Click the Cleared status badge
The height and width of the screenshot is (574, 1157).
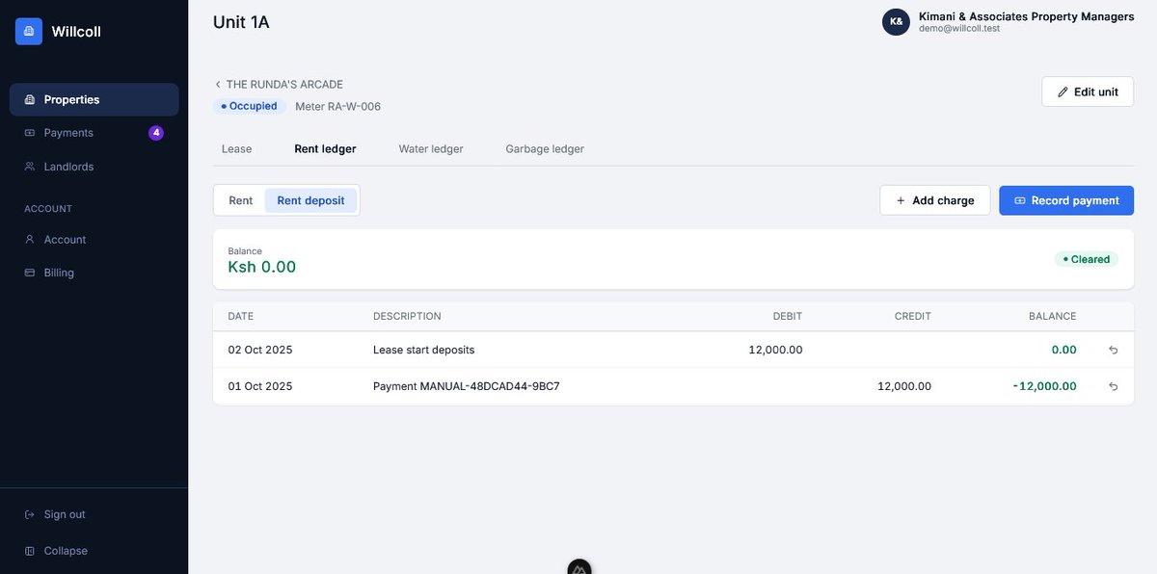click(x=1087, y=259)
